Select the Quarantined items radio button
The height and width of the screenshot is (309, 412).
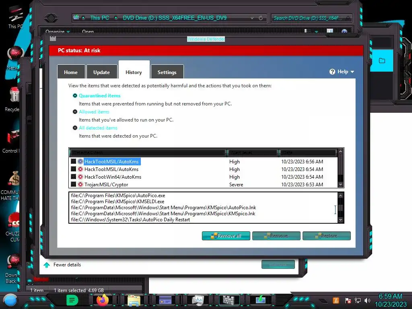click(75, 96)
